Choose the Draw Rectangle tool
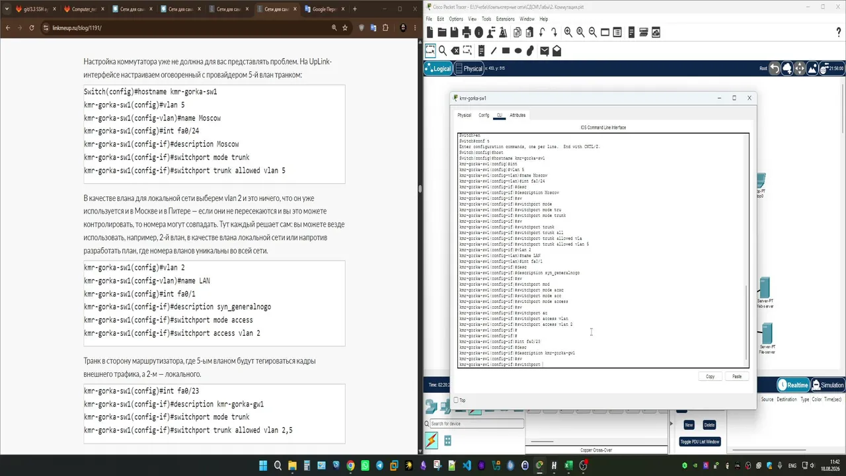 [506, 50]
